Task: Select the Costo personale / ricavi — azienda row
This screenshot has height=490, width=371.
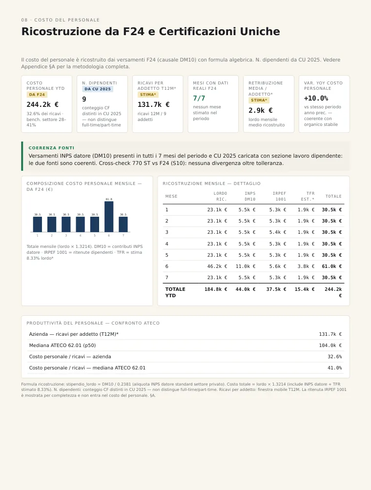Action: (x=185, y=357)
